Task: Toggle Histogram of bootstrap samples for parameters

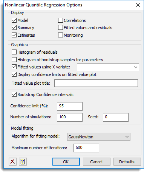Action: (14, 60)
